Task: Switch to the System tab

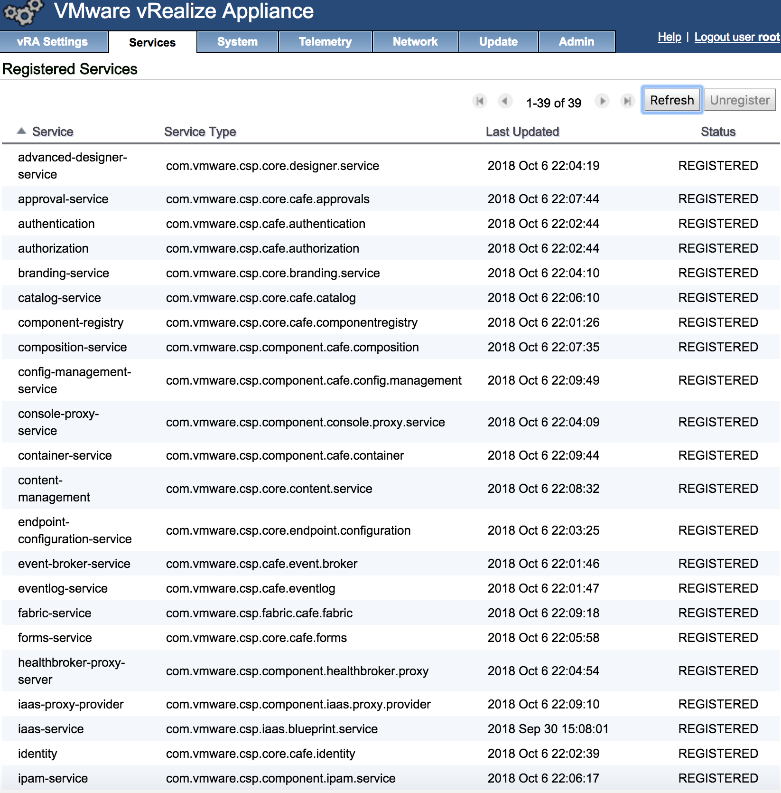Action: click(237, 42)
